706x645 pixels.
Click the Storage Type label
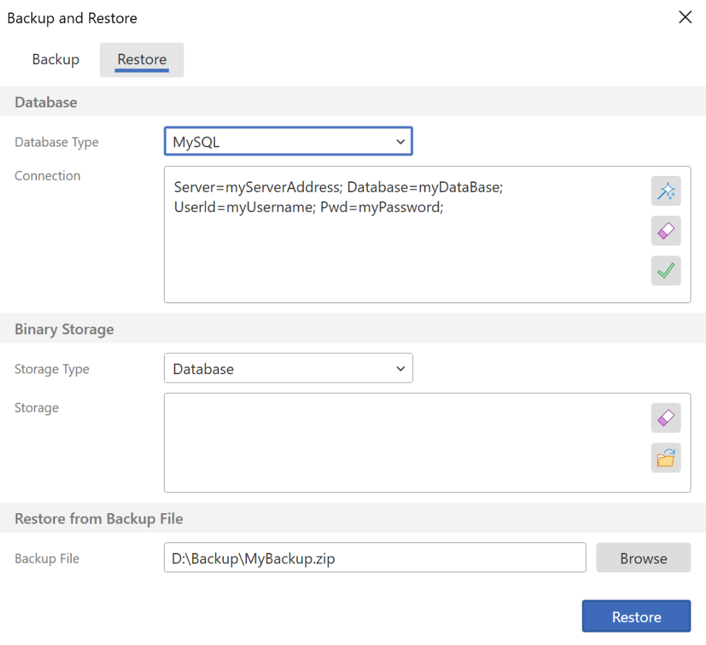(52, 369)
